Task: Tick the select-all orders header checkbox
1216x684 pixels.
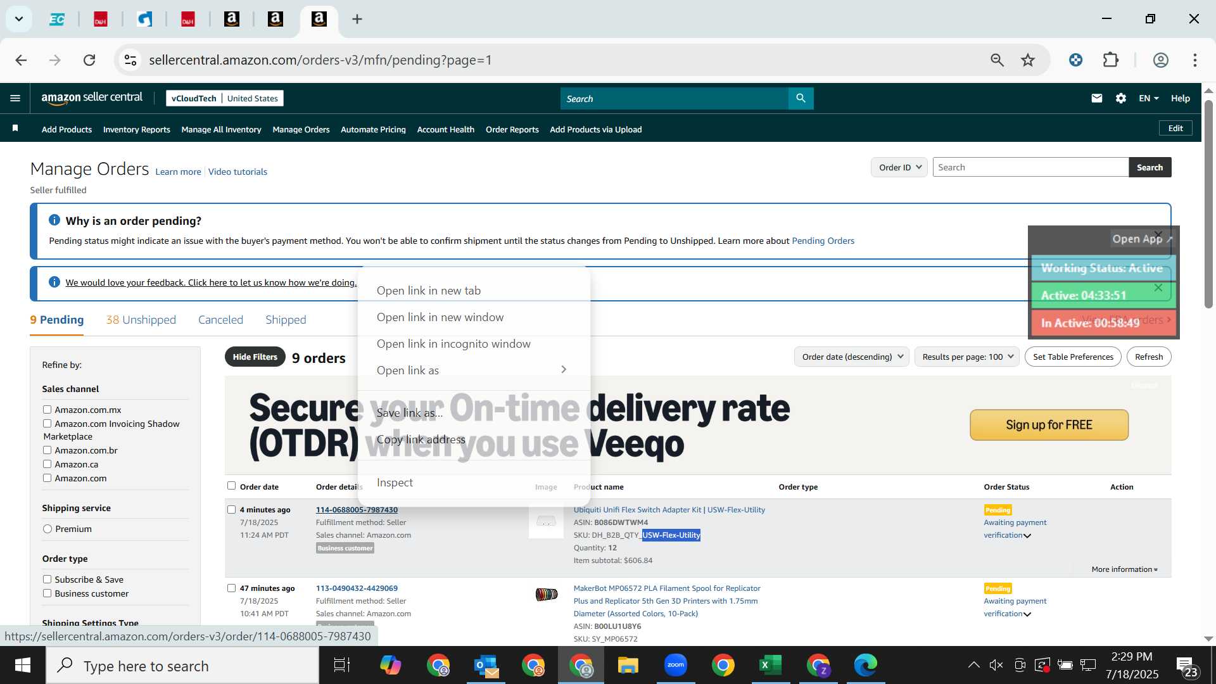Action: pyautogui.click(x=231, y=486)
